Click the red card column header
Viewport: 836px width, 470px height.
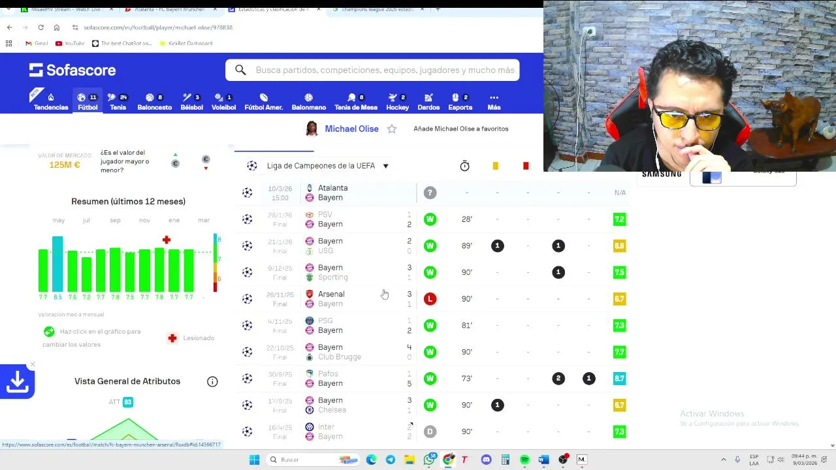pos(526,166)
